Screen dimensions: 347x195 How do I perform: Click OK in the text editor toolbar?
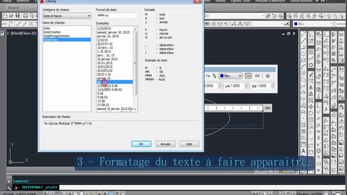click(257, 76)
